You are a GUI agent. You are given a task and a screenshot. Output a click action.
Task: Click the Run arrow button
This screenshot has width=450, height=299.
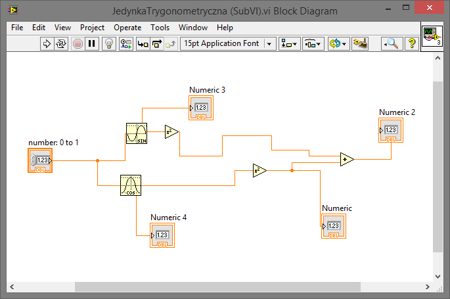[x=47, y=43]
